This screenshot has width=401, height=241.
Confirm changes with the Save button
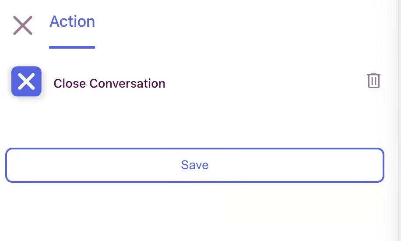[195, 165]
